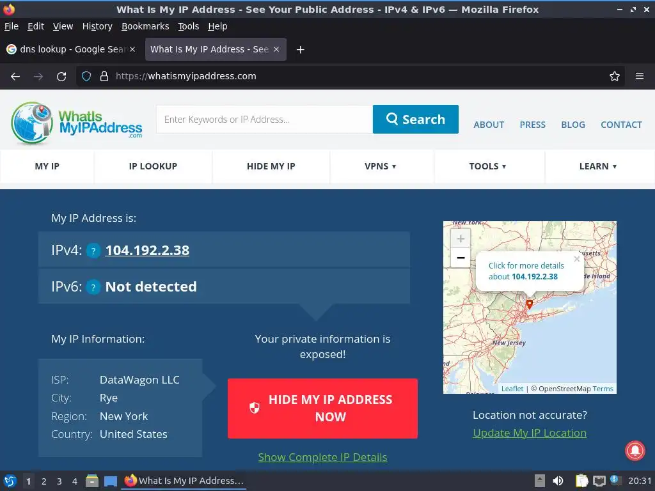Open the Edit menu
655x491 pixels.
(36, 26)
